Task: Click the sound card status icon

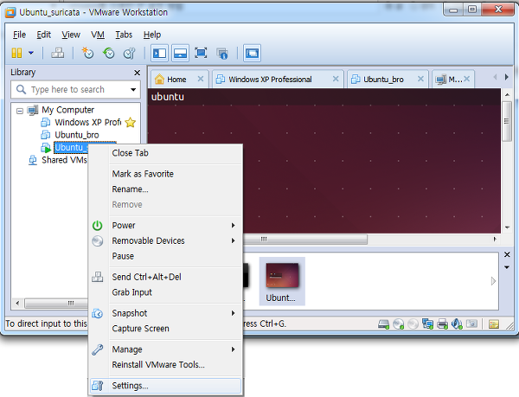Action: coord(457,324)
